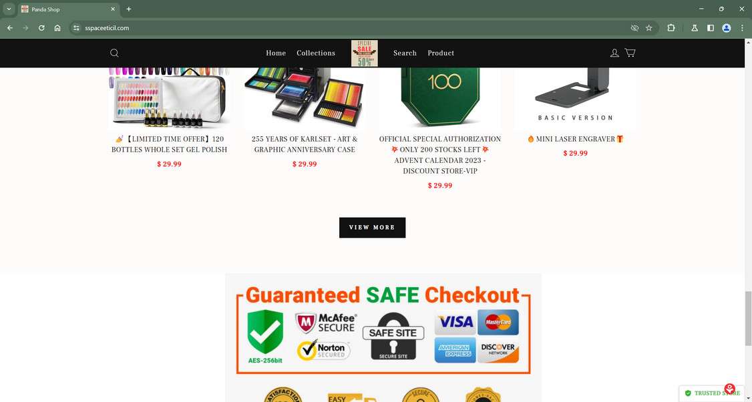The height and width of the screenshot is (402, 752).
Task: Click the VIEW MORE button
Action: coord(372,228)
